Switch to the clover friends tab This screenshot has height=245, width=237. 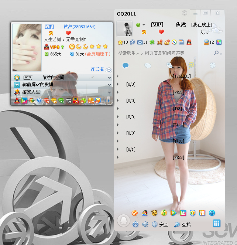pyautogui.click(x=213, y=65)
